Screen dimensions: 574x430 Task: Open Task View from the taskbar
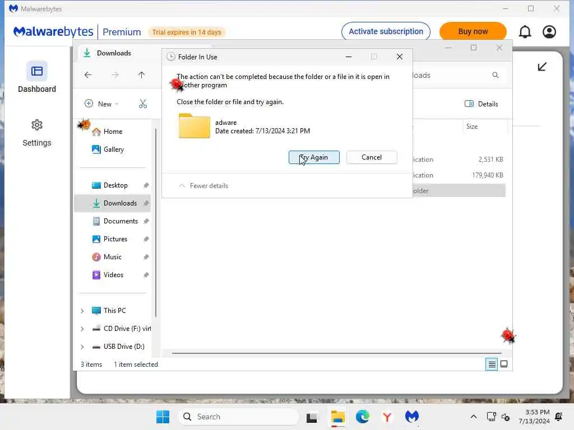(x=312, y=417)
